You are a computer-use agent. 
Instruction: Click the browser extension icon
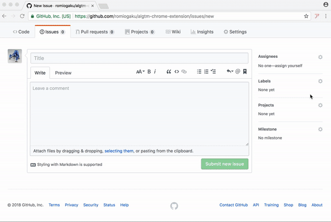click(x=317, y=16)
